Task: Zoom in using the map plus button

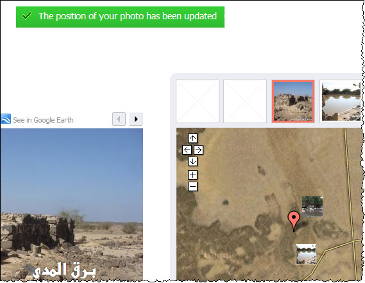Action: click(192, 175)
